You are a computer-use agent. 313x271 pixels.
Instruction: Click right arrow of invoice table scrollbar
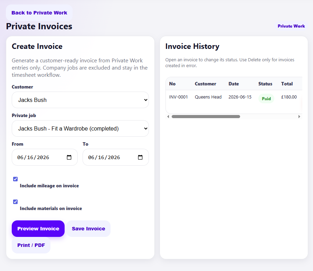299,117
